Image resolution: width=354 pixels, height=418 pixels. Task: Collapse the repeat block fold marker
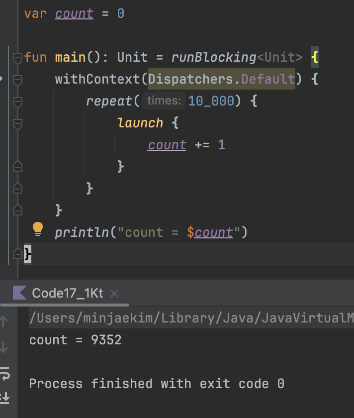[x=18, y=102]
